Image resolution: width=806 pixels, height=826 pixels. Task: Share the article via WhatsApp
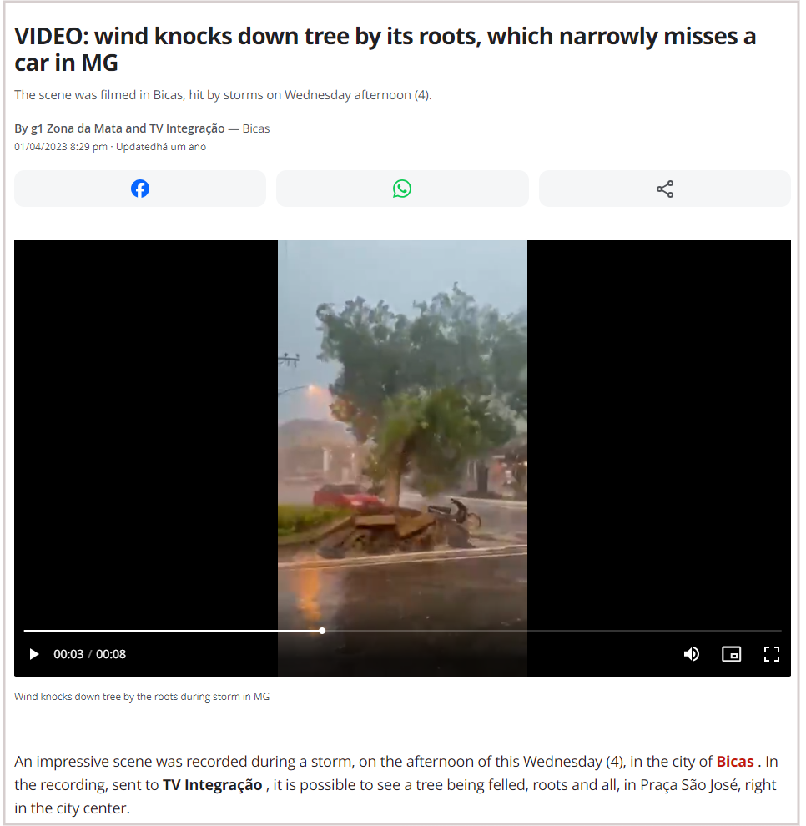(402, 189)
